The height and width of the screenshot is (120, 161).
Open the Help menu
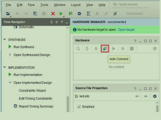coord(102,5)
